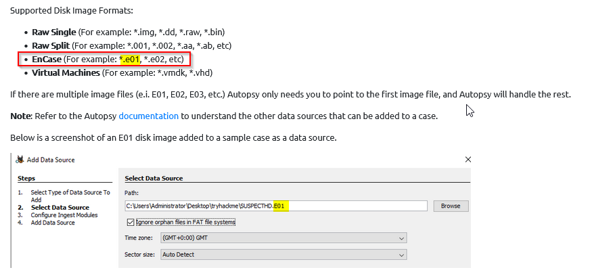
Task: Select step 'Select Type of Data Source To Add'
Action: point(70,196)
